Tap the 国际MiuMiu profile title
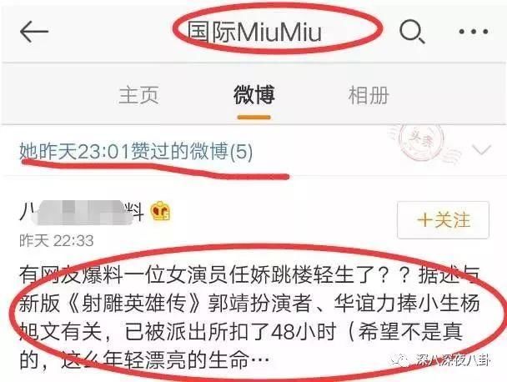Viewport: 507px width, 382px height. pyautogui.click(x=254, y=32)
